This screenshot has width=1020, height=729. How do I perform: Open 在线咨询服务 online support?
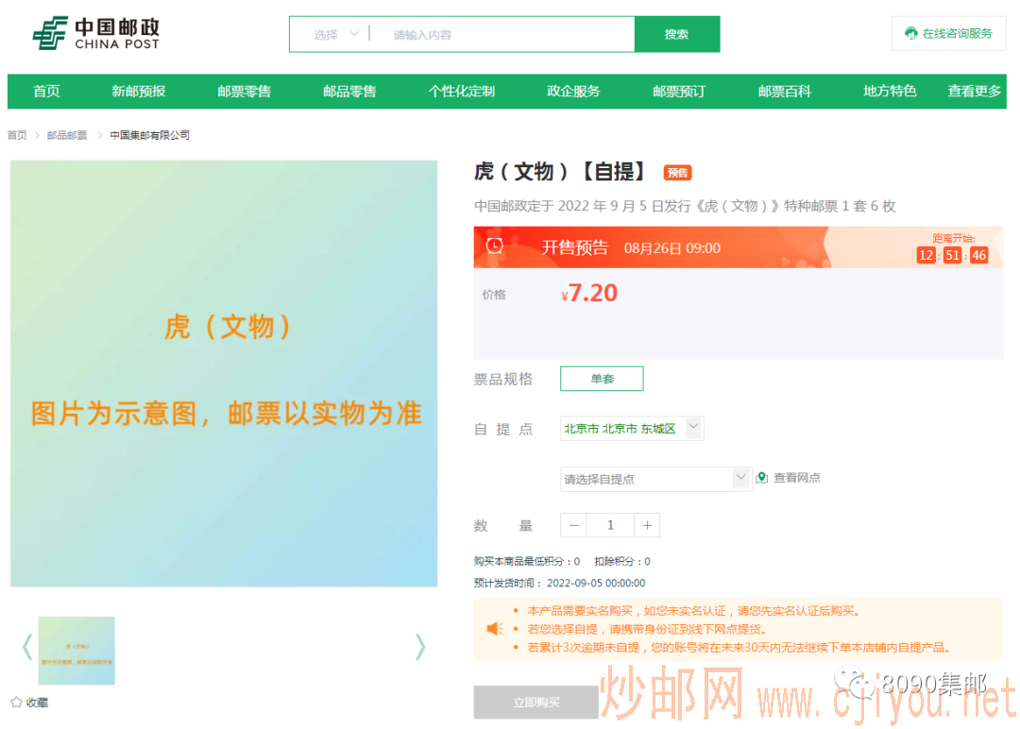click(948, 33)
